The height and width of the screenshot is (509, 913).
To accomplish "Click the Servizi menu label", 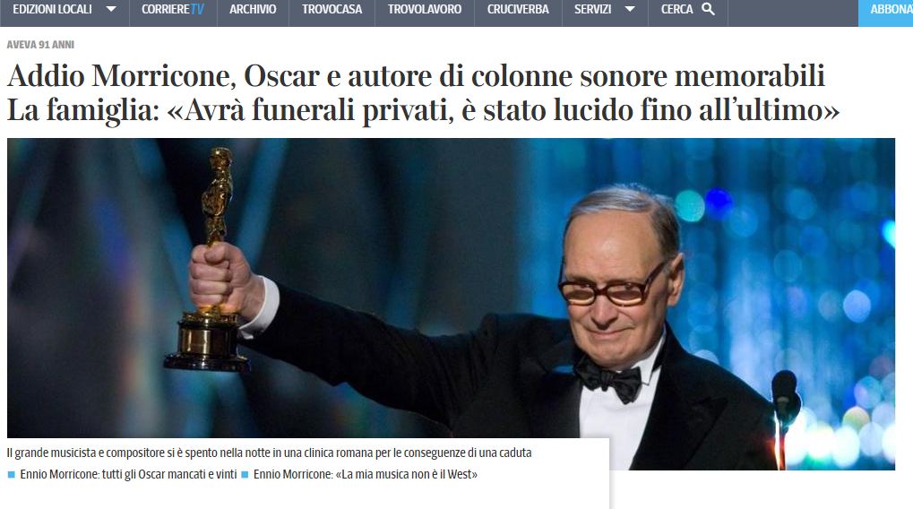I will pos(593,9).
